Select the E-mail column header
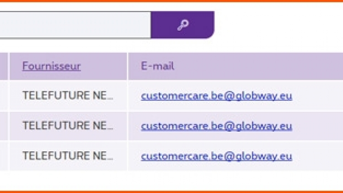Image resolution: width=343 pixels, height=193 pixels. 158,66
